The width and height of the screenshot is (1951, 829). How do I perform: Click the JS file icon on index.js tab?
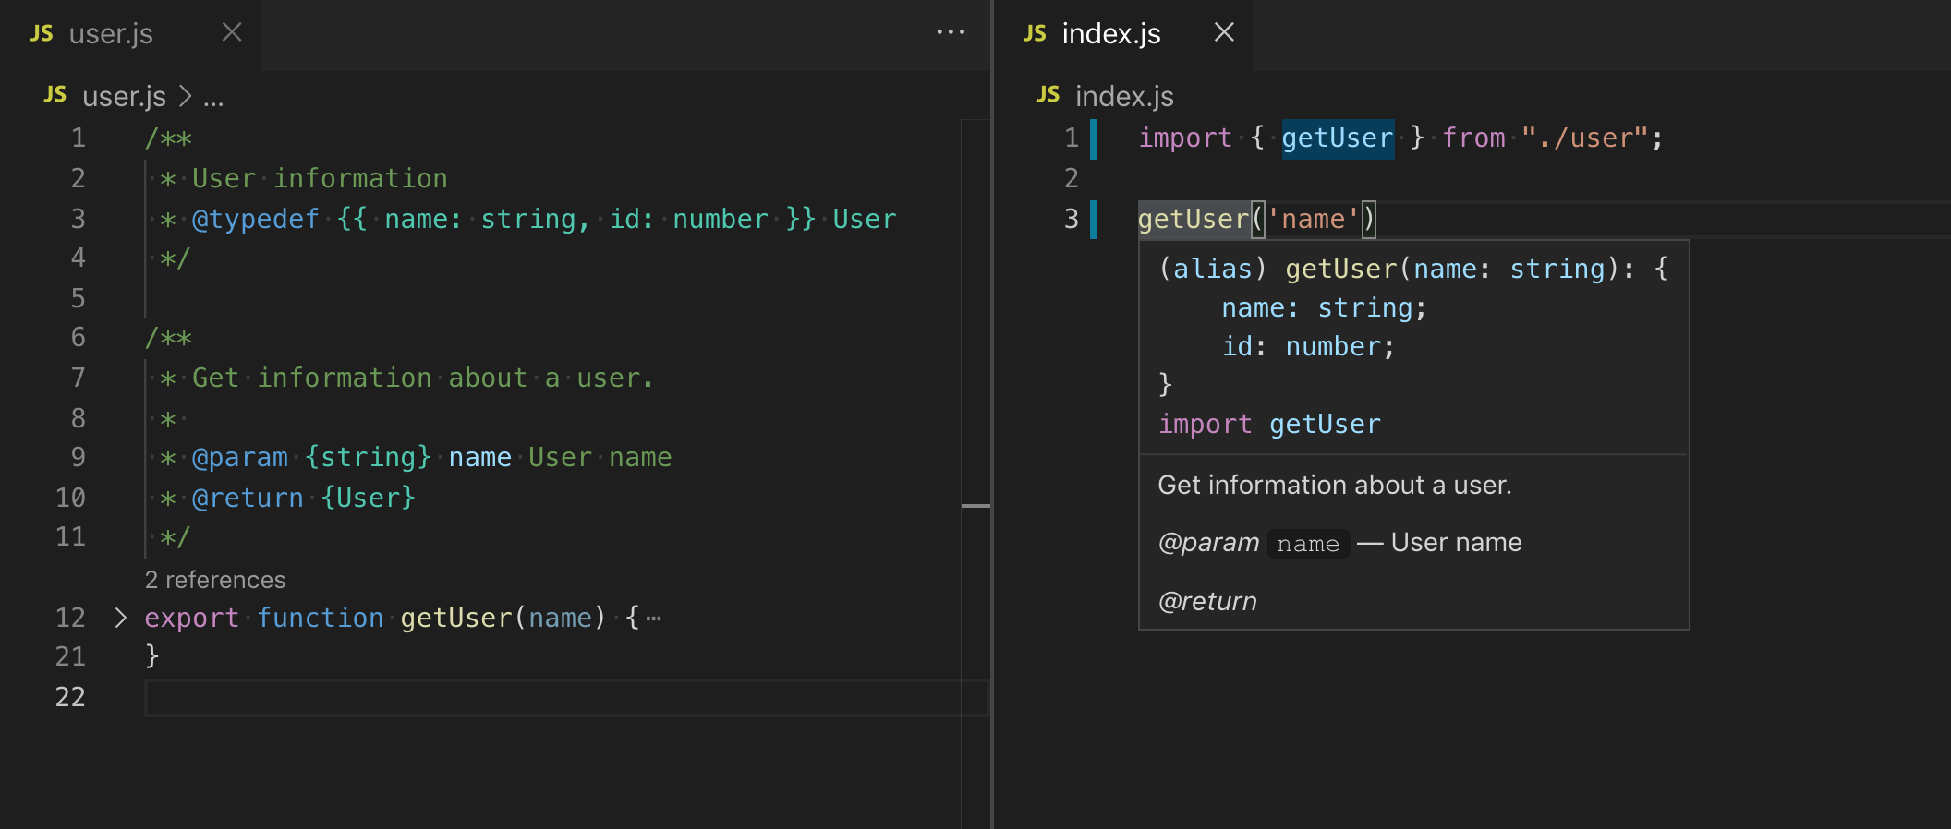[x=1035, y=34]
